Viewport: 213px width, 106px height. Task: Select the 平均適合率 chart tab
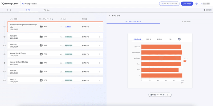point(137,39)
